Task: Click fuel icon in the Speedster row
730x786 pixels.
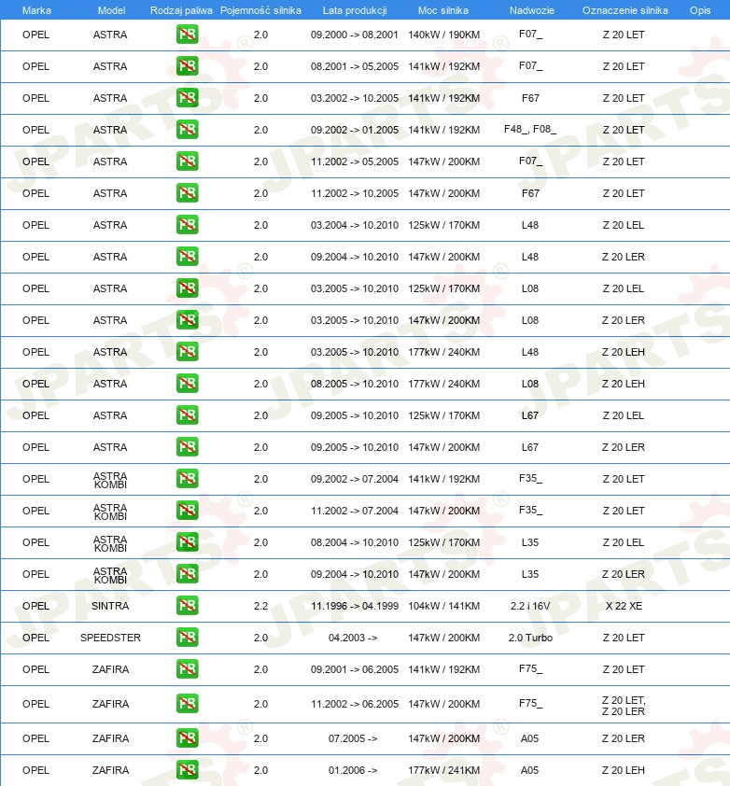Action: click(x=187, y=638)
